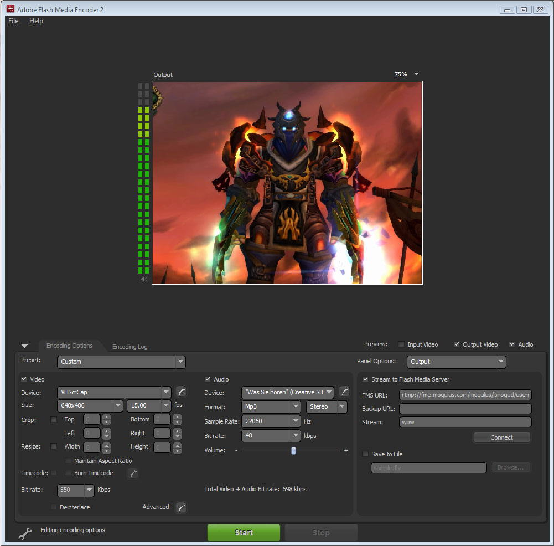The height and width of the screenshot is (546, 554).
Task: Click the audio level meter
Action: pyautogui.click(x=143, y=178)
